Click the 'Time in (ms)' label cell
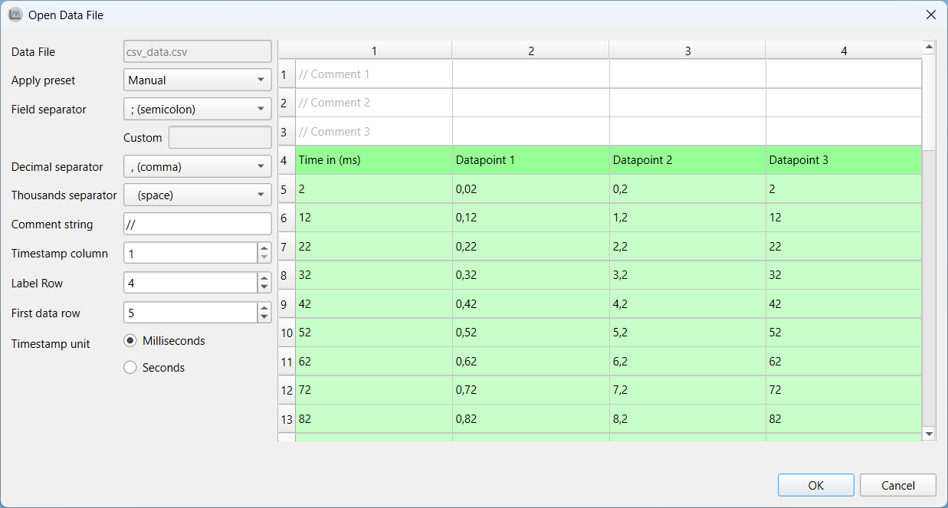This screenshot has width=948, height=508. click(374, 160)
